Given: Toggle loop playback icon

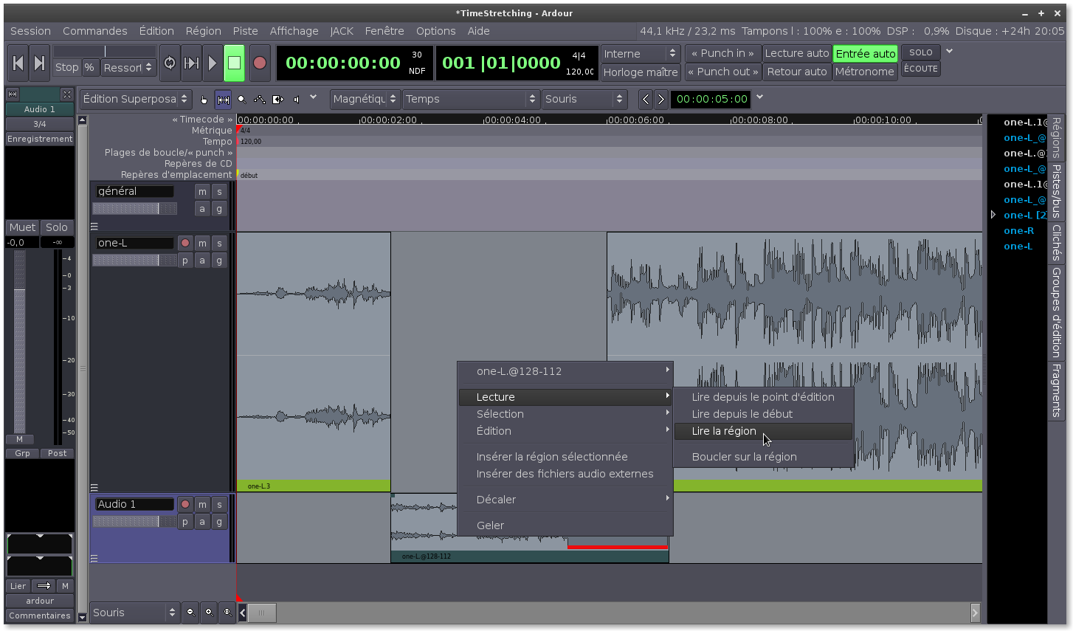Looking at the screenshot, I should 170,63.
